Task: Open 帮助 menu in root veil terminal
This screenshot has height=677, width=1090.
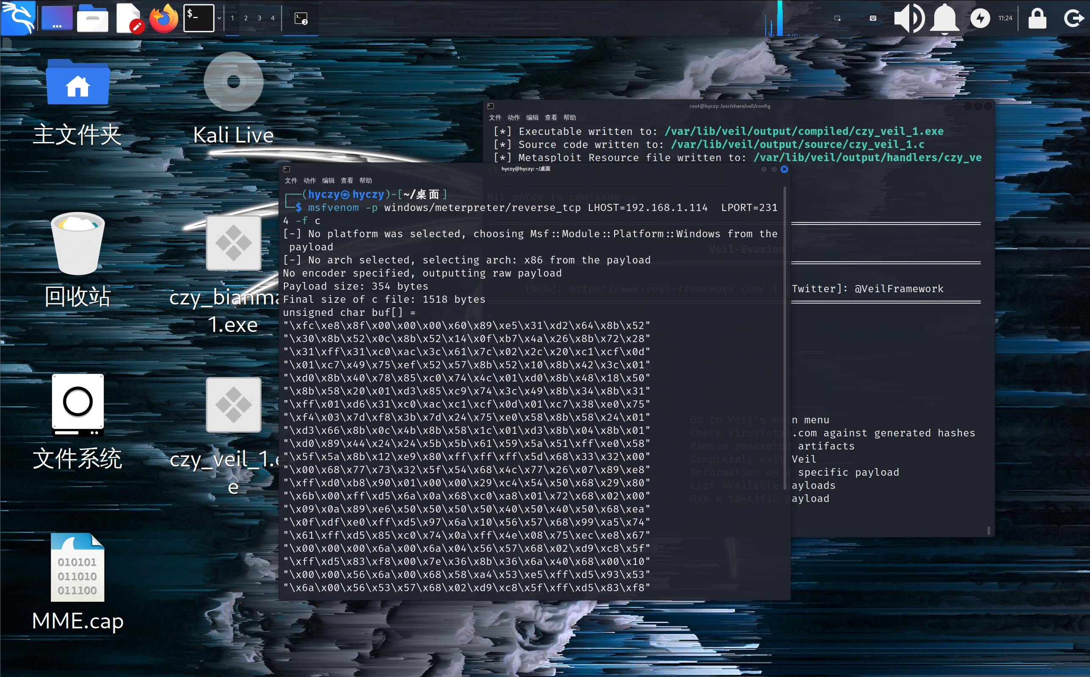Action: (x=570, y=117)
